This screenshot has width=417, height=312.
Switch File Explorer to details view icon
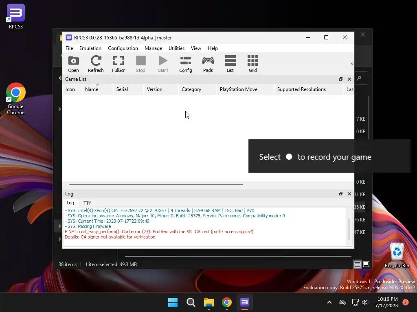[x=358, y=264]
